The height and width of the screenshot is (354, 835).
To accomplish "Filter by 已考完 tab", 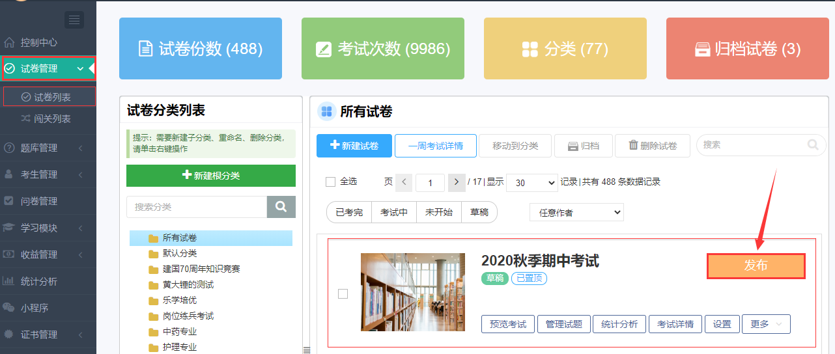I will tap(349, 212).
